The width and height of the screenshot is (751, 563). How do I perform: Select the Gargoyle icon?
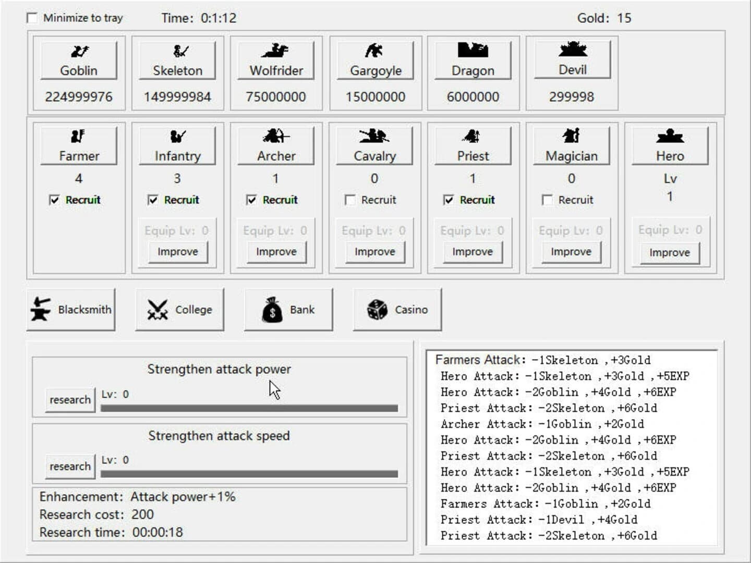pos(374,50)
